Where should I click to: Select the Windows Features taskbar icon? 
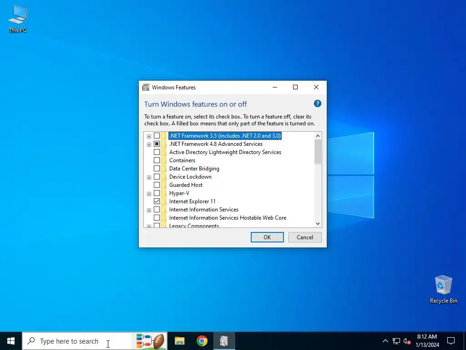224,341
